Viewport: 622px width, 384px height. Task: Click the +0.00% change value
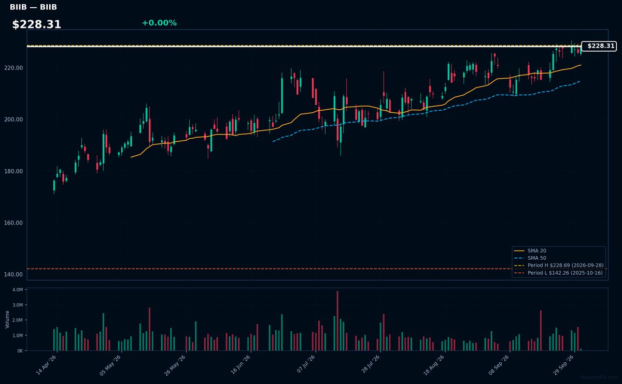pos(159,23)
